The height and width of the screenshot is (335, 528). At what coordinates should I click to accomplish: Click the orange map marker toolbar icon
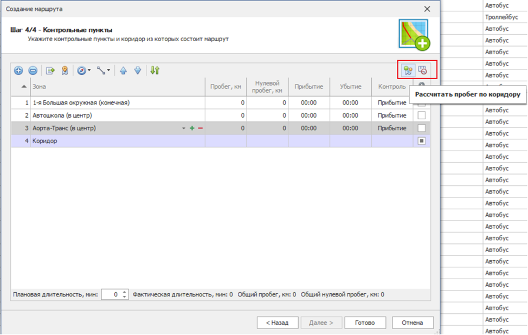pos(65,70)
